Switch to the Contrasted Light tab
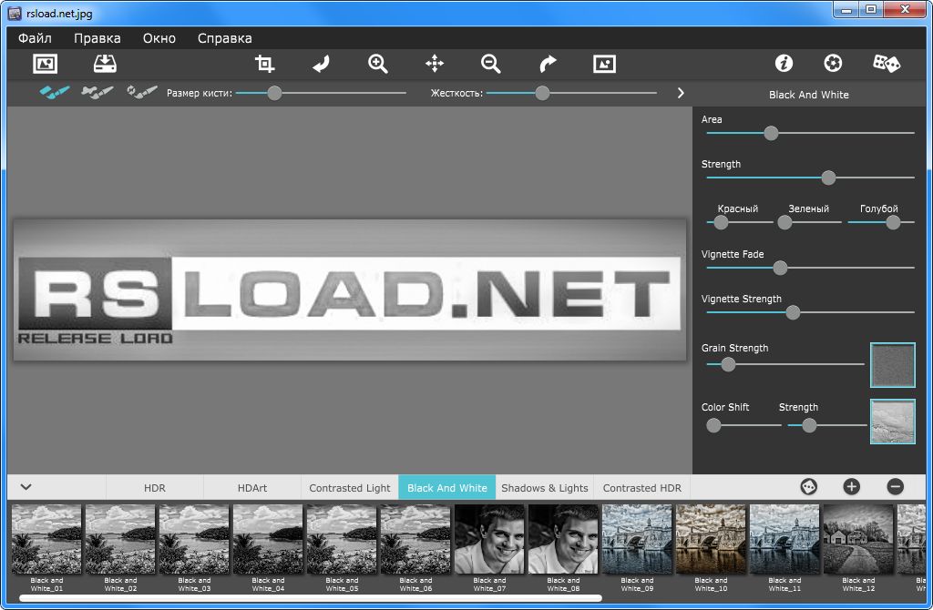The height and width of the screenshot is (610, 933). (350, 488)
